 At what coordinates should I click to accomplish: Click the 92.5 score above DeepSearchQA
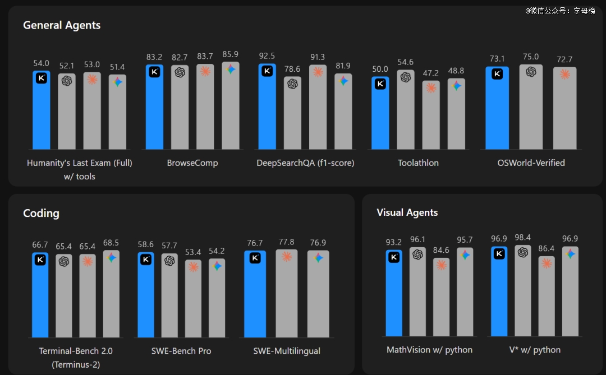(x=267, y=56)
